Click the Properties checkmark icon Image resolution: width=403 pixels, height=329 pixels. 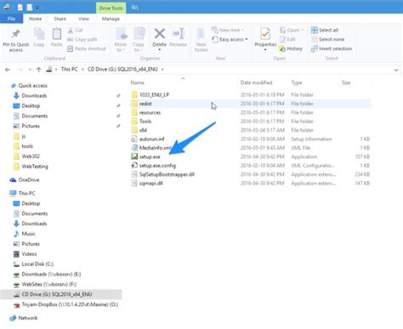pyautogui.click(x=265, y=34)
